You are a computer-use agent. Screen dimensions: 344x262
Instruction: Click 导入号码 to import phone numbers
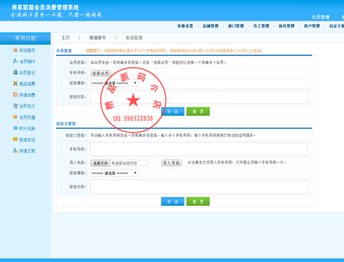point(171,162)
